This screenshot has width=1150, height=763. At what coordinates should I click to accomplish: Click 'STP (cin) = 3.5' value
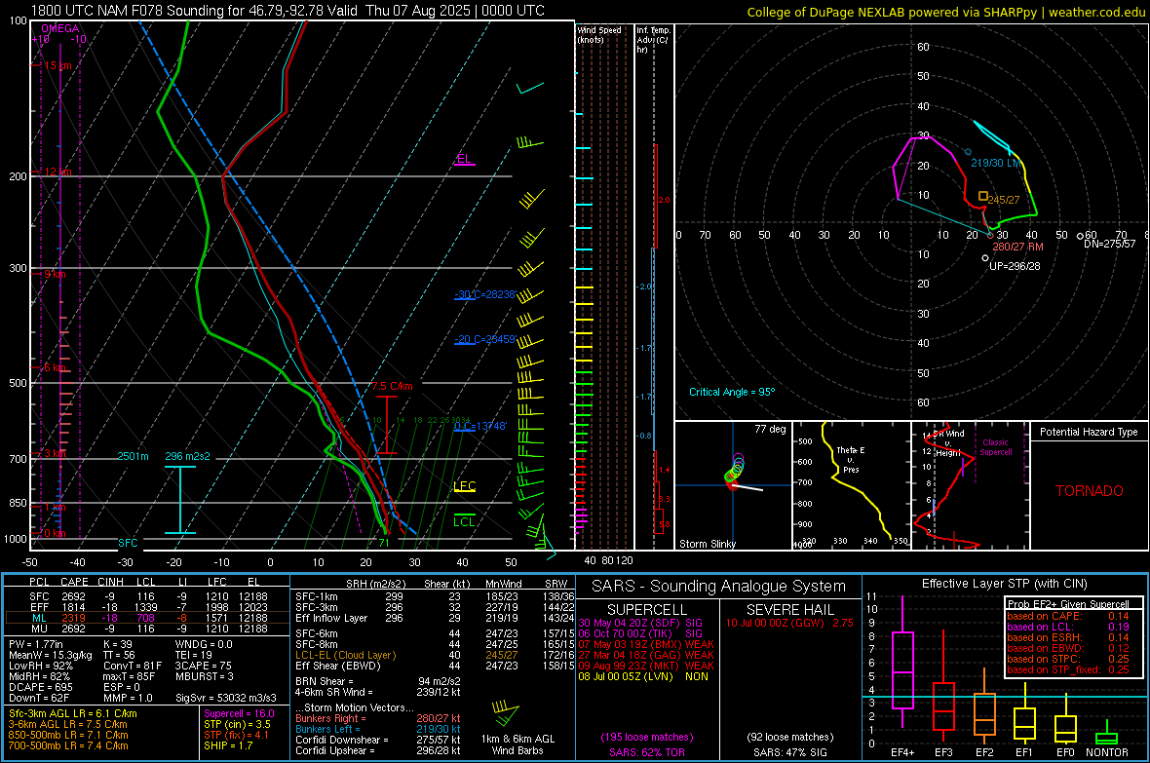(x=237, y=724)
